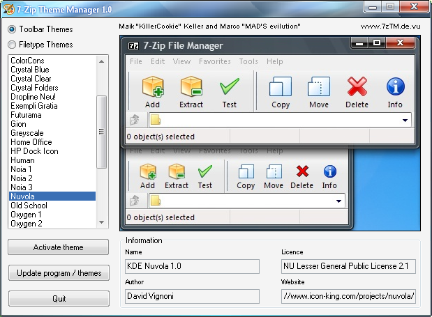Click the 7z icon in the File Manager title
The width and height of the screenshot is (432, 317).
pos(133,46)
